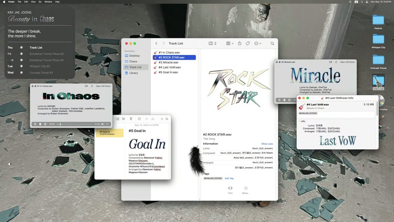
Task: Skip back in #1 In Chaos.wav player
Action: [x=34, y=124]
